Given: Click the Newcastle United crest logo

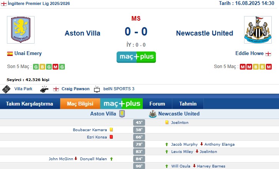Looking at the screenshot, I should tap(258, 30).
